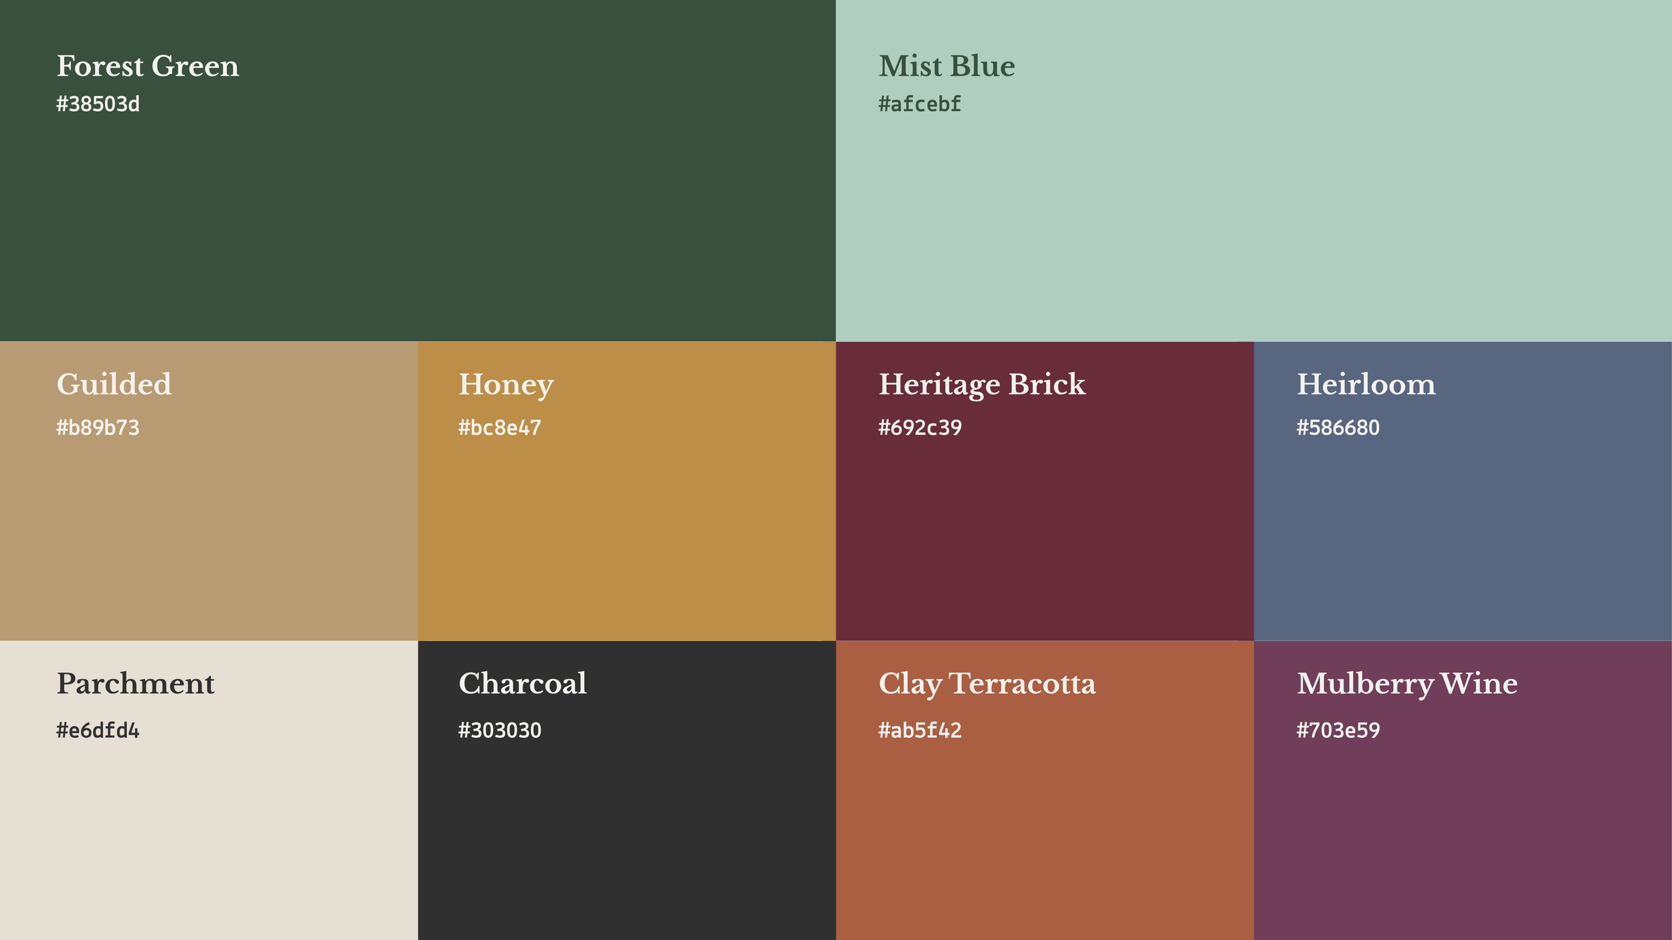The image size is (1672, 940).
Task: Click the #38503d hex code
Action: pyautogui.click(x=98, y=104)
